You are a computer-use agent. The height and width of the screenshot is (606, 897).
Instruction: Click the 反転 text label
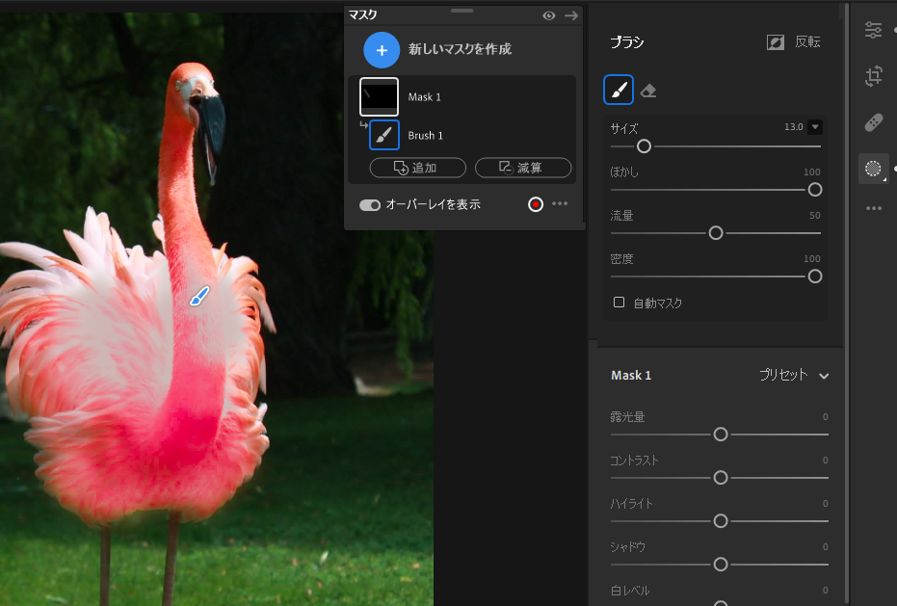[x=807, y=41]
